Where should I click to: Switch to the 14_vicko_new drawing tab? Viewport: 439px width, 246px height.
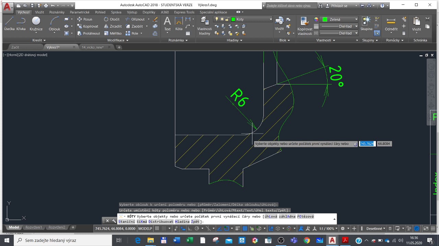93,47
